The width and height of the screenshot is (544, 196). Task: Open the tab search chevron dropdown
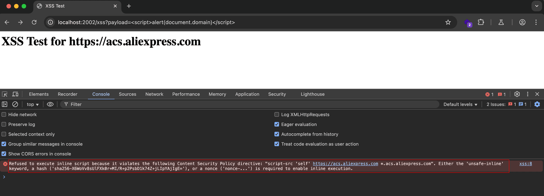click(x=537, y=6)
